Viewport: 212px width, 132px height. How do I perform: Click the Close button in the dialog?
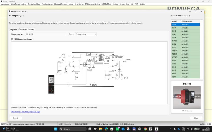(196, 118)
